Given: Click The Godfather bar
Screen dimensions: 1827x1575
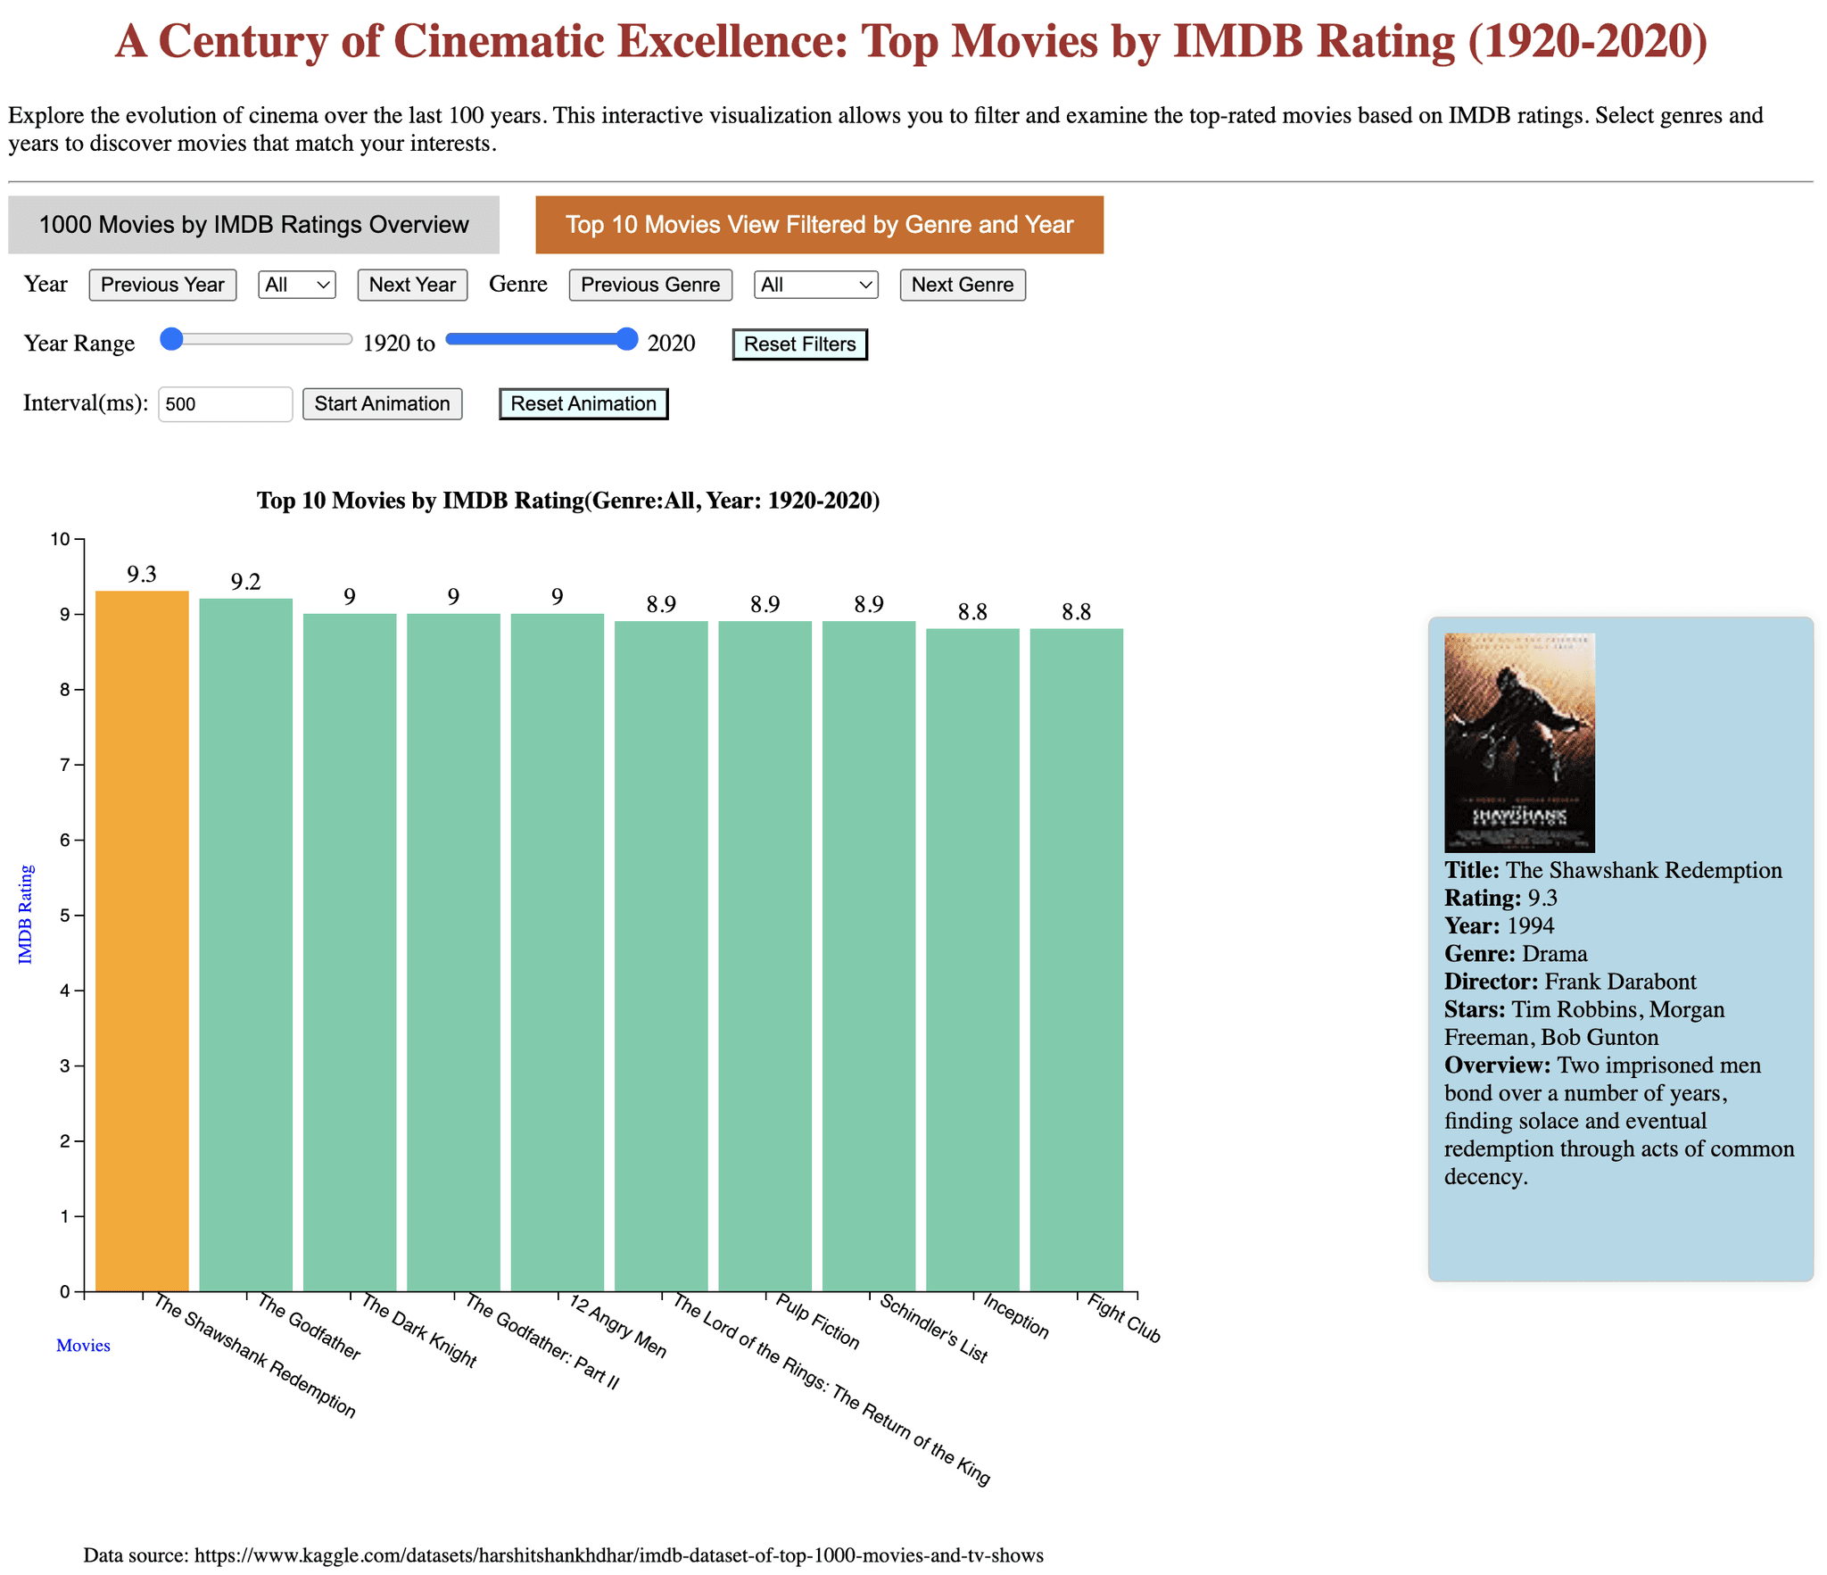Looking at the screenshot, I should 245,944.
